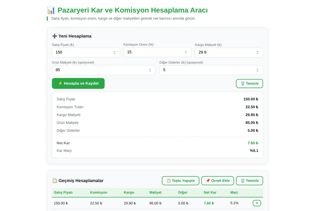
Task: Focus the Kargo Maliyeti input field
Action: (229, 52)
